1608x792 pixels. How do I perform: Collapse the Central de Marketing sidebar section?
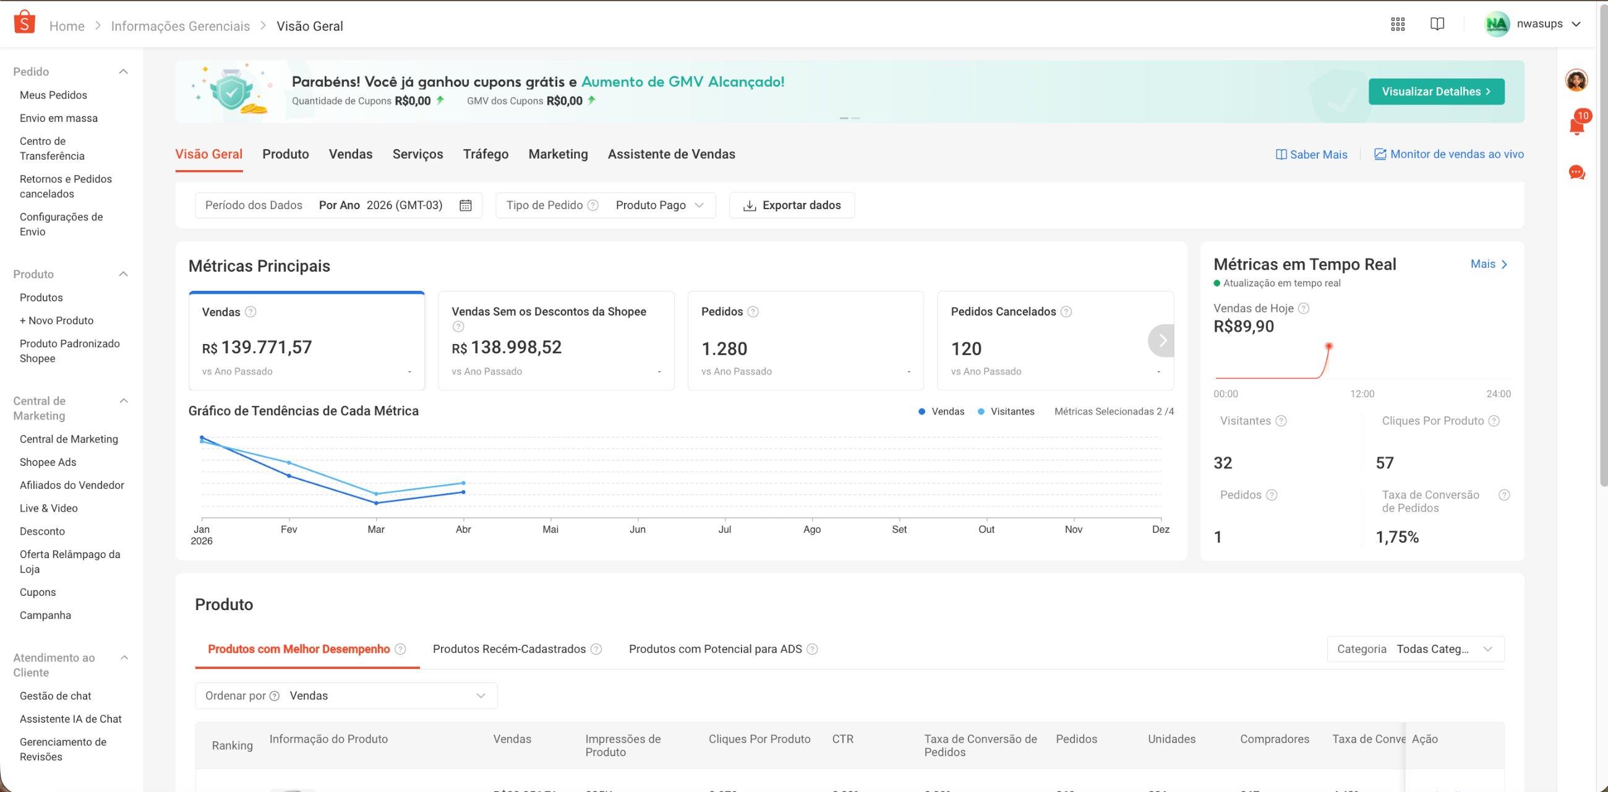click(x=124, y=401)
